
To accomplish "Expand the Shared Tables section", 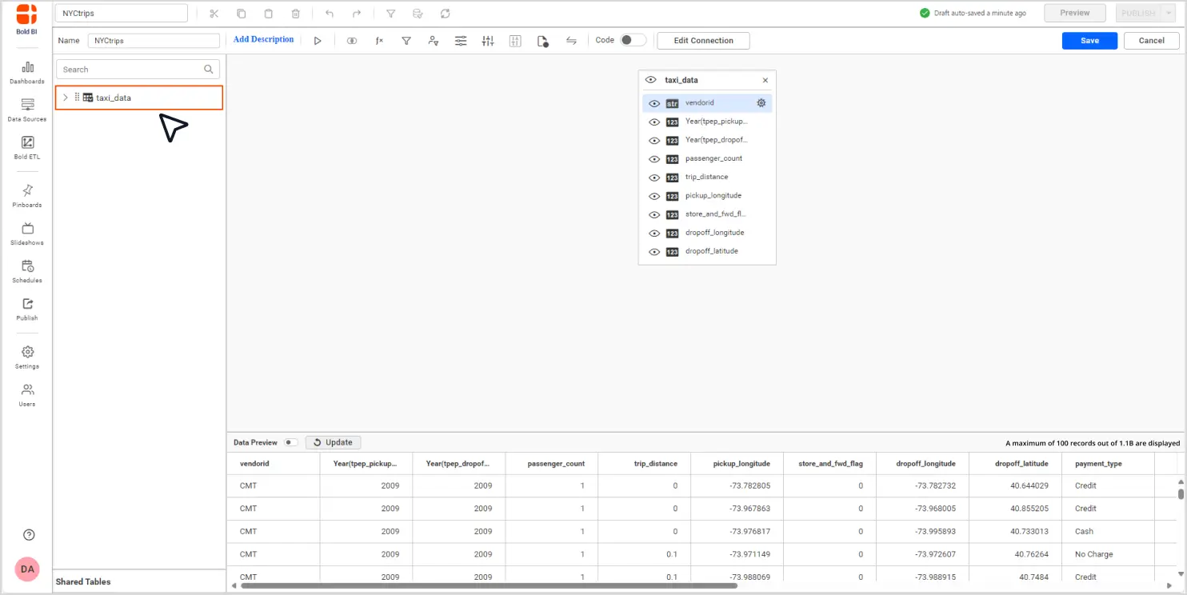I will (83, 581).
